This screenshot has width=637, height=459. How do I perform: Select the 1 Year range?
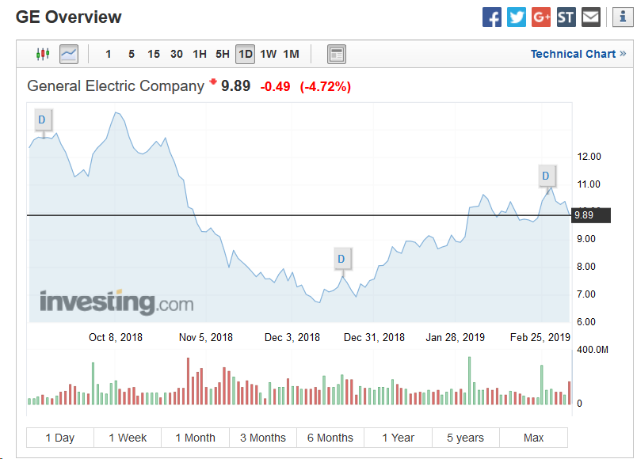(398, 438)
